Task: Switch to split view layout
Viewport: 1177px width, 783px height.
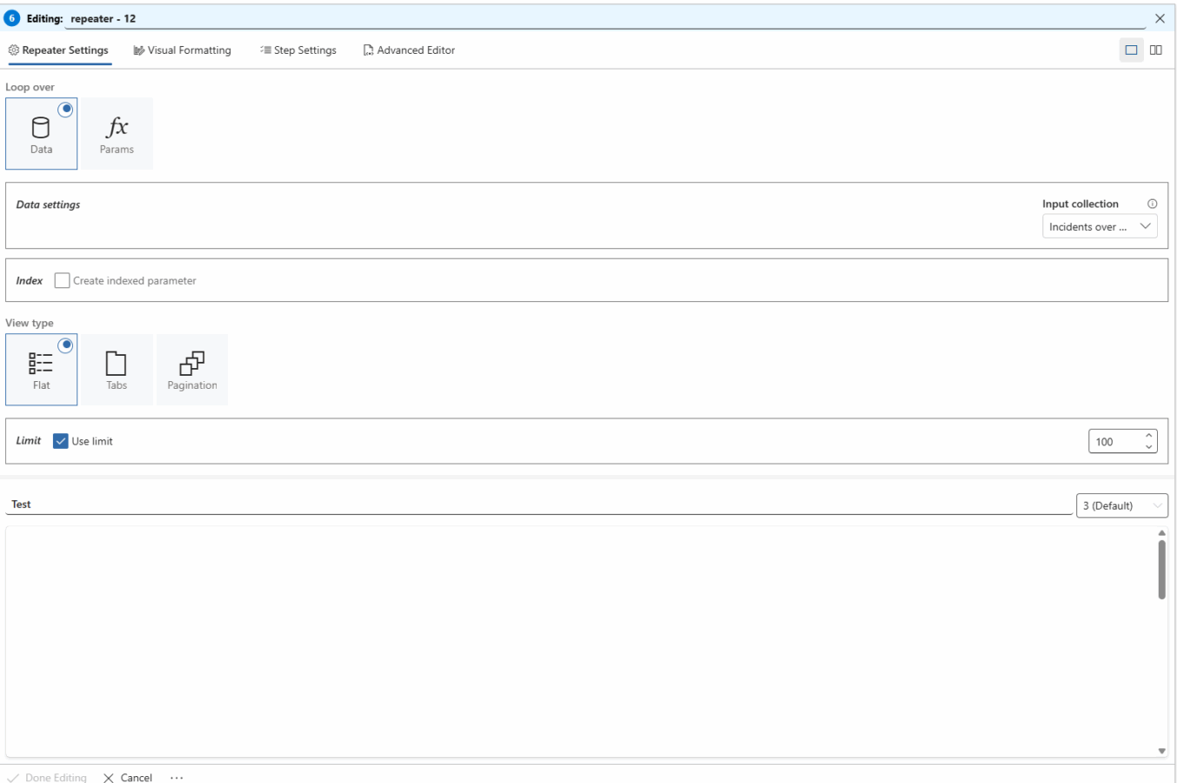Action: tap(1156, 50)
